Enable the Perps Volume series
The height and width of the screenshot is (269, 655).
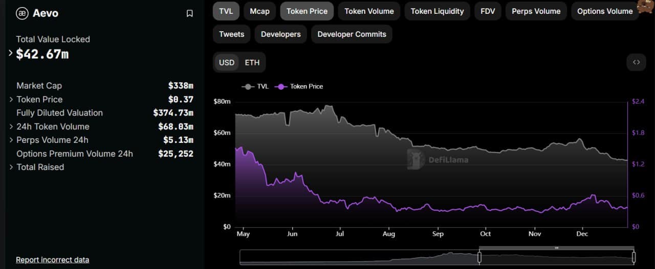tap(536, 11)
